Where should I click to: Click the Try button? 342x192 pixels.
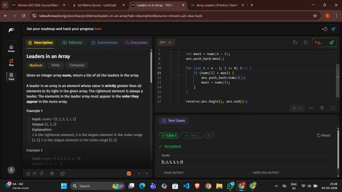coord(319,43)
